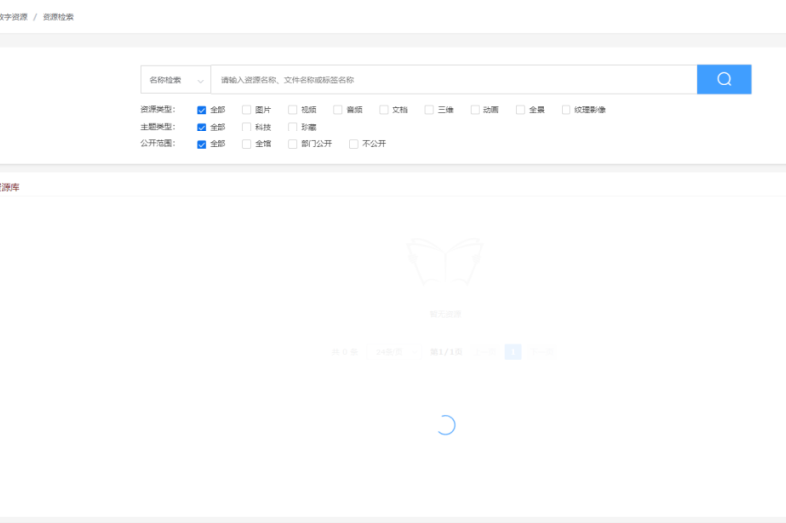Click the 公开范围 filter label

(x=158, y=143)
